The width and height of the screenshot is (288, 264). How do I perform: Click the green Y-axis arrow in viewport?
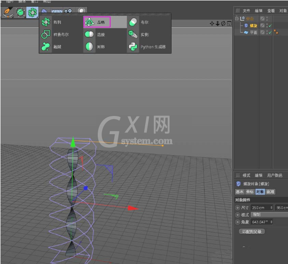pos(73,142)
